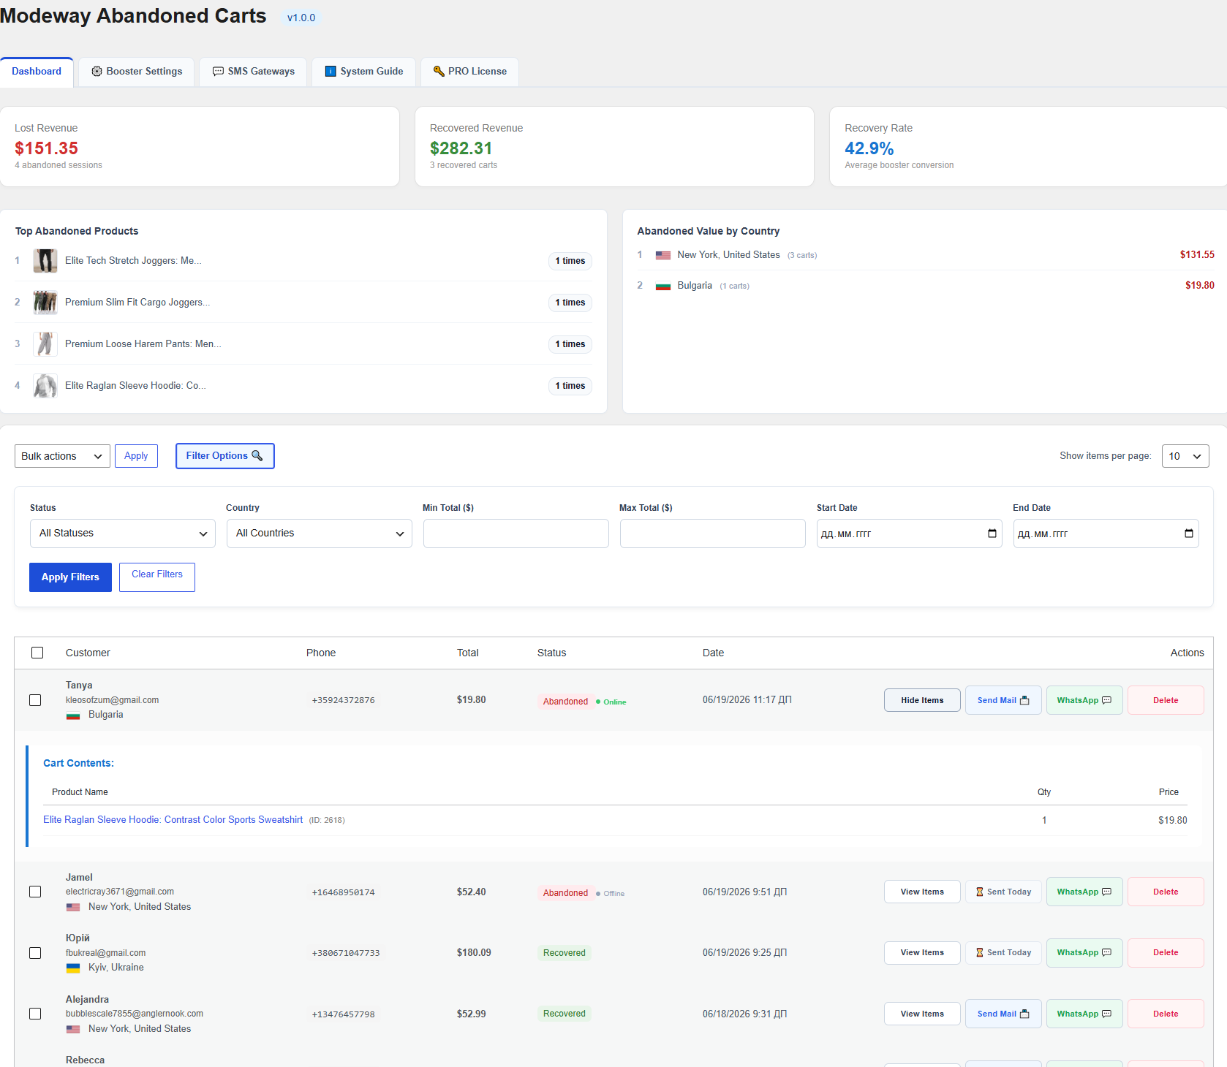Open the Elite Raglan Sleeve Hoodie product link
Viewport: 1227px width, 1067px height.
point(173,820)
